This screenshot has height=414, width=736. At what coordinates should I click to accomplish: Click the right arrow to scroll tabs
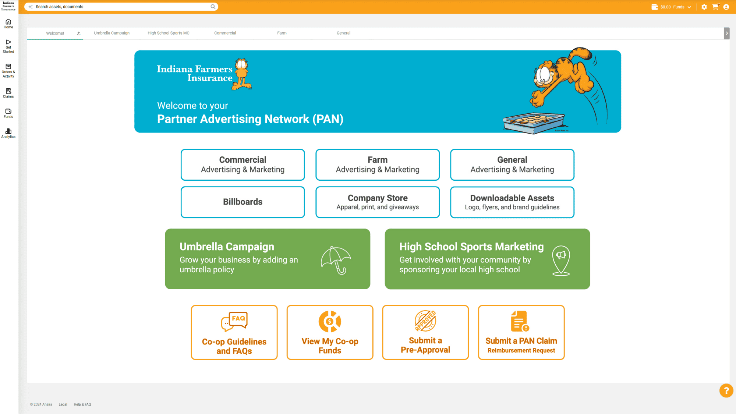727,33
